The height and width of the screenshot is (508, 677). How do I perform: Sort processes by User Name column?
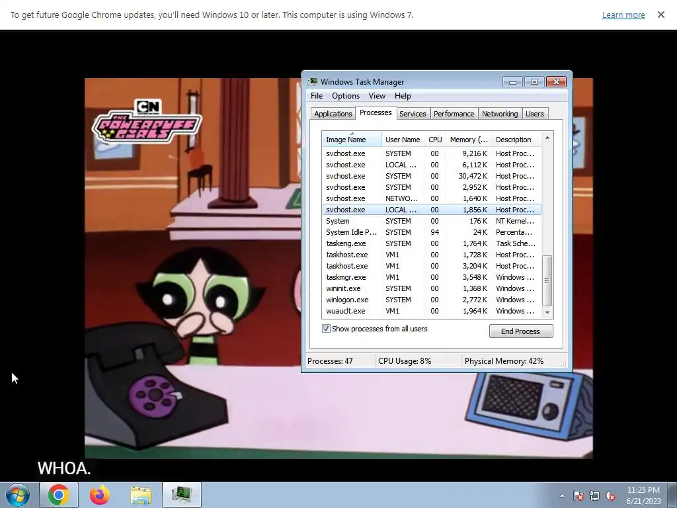[x=403, y=140]
